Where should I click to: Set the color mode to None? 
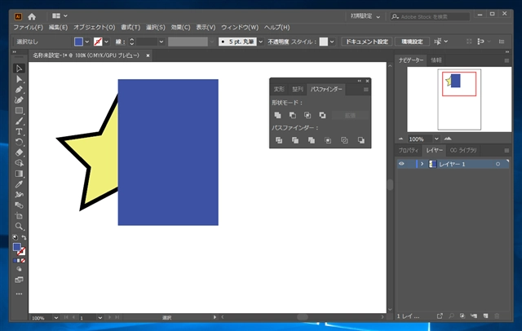23,260
